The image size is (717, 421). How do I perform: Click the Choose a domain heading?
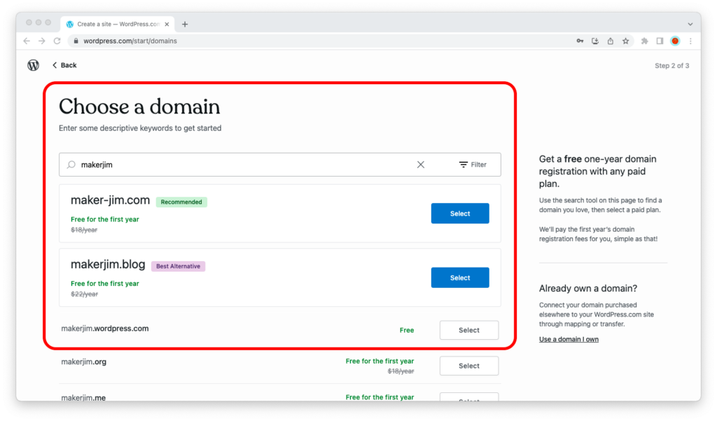[x=139, y=106]
